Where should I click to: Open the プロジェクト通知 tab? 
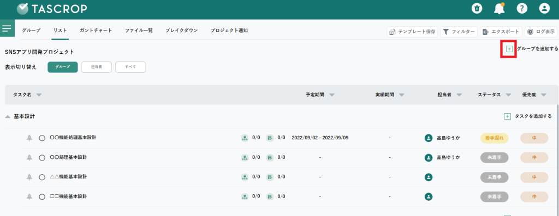tap(229, 30)
